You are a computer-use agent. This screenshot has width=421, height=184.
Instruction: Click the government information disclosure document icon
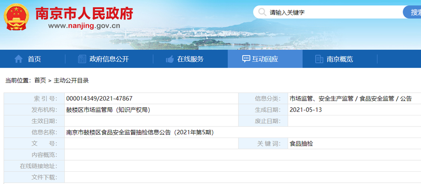click(82, 59)
